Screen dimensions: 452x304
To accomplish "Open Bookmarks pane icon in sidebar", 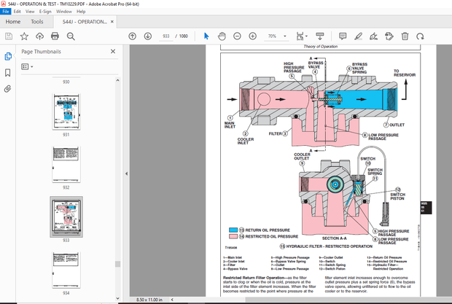I will (x=8, y=73).
